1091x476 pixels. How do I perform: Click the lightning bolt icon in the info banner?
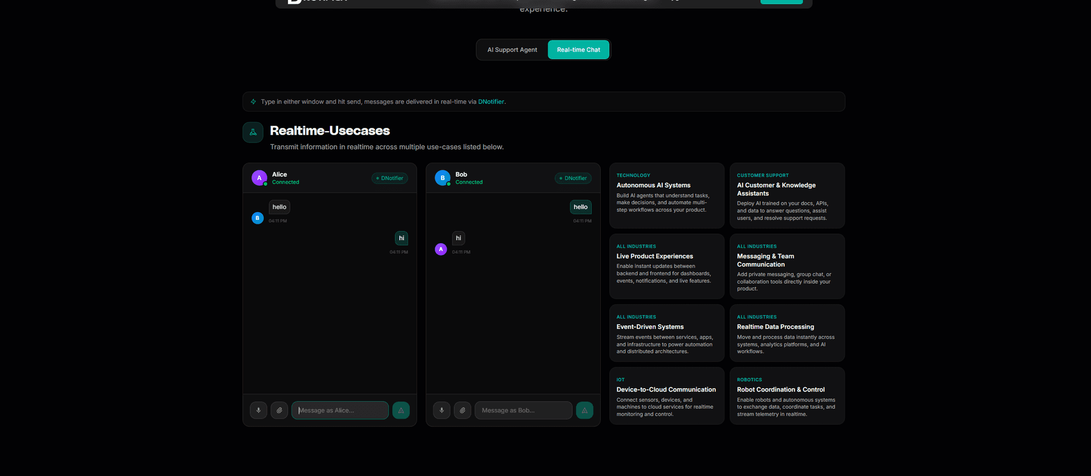253,102
